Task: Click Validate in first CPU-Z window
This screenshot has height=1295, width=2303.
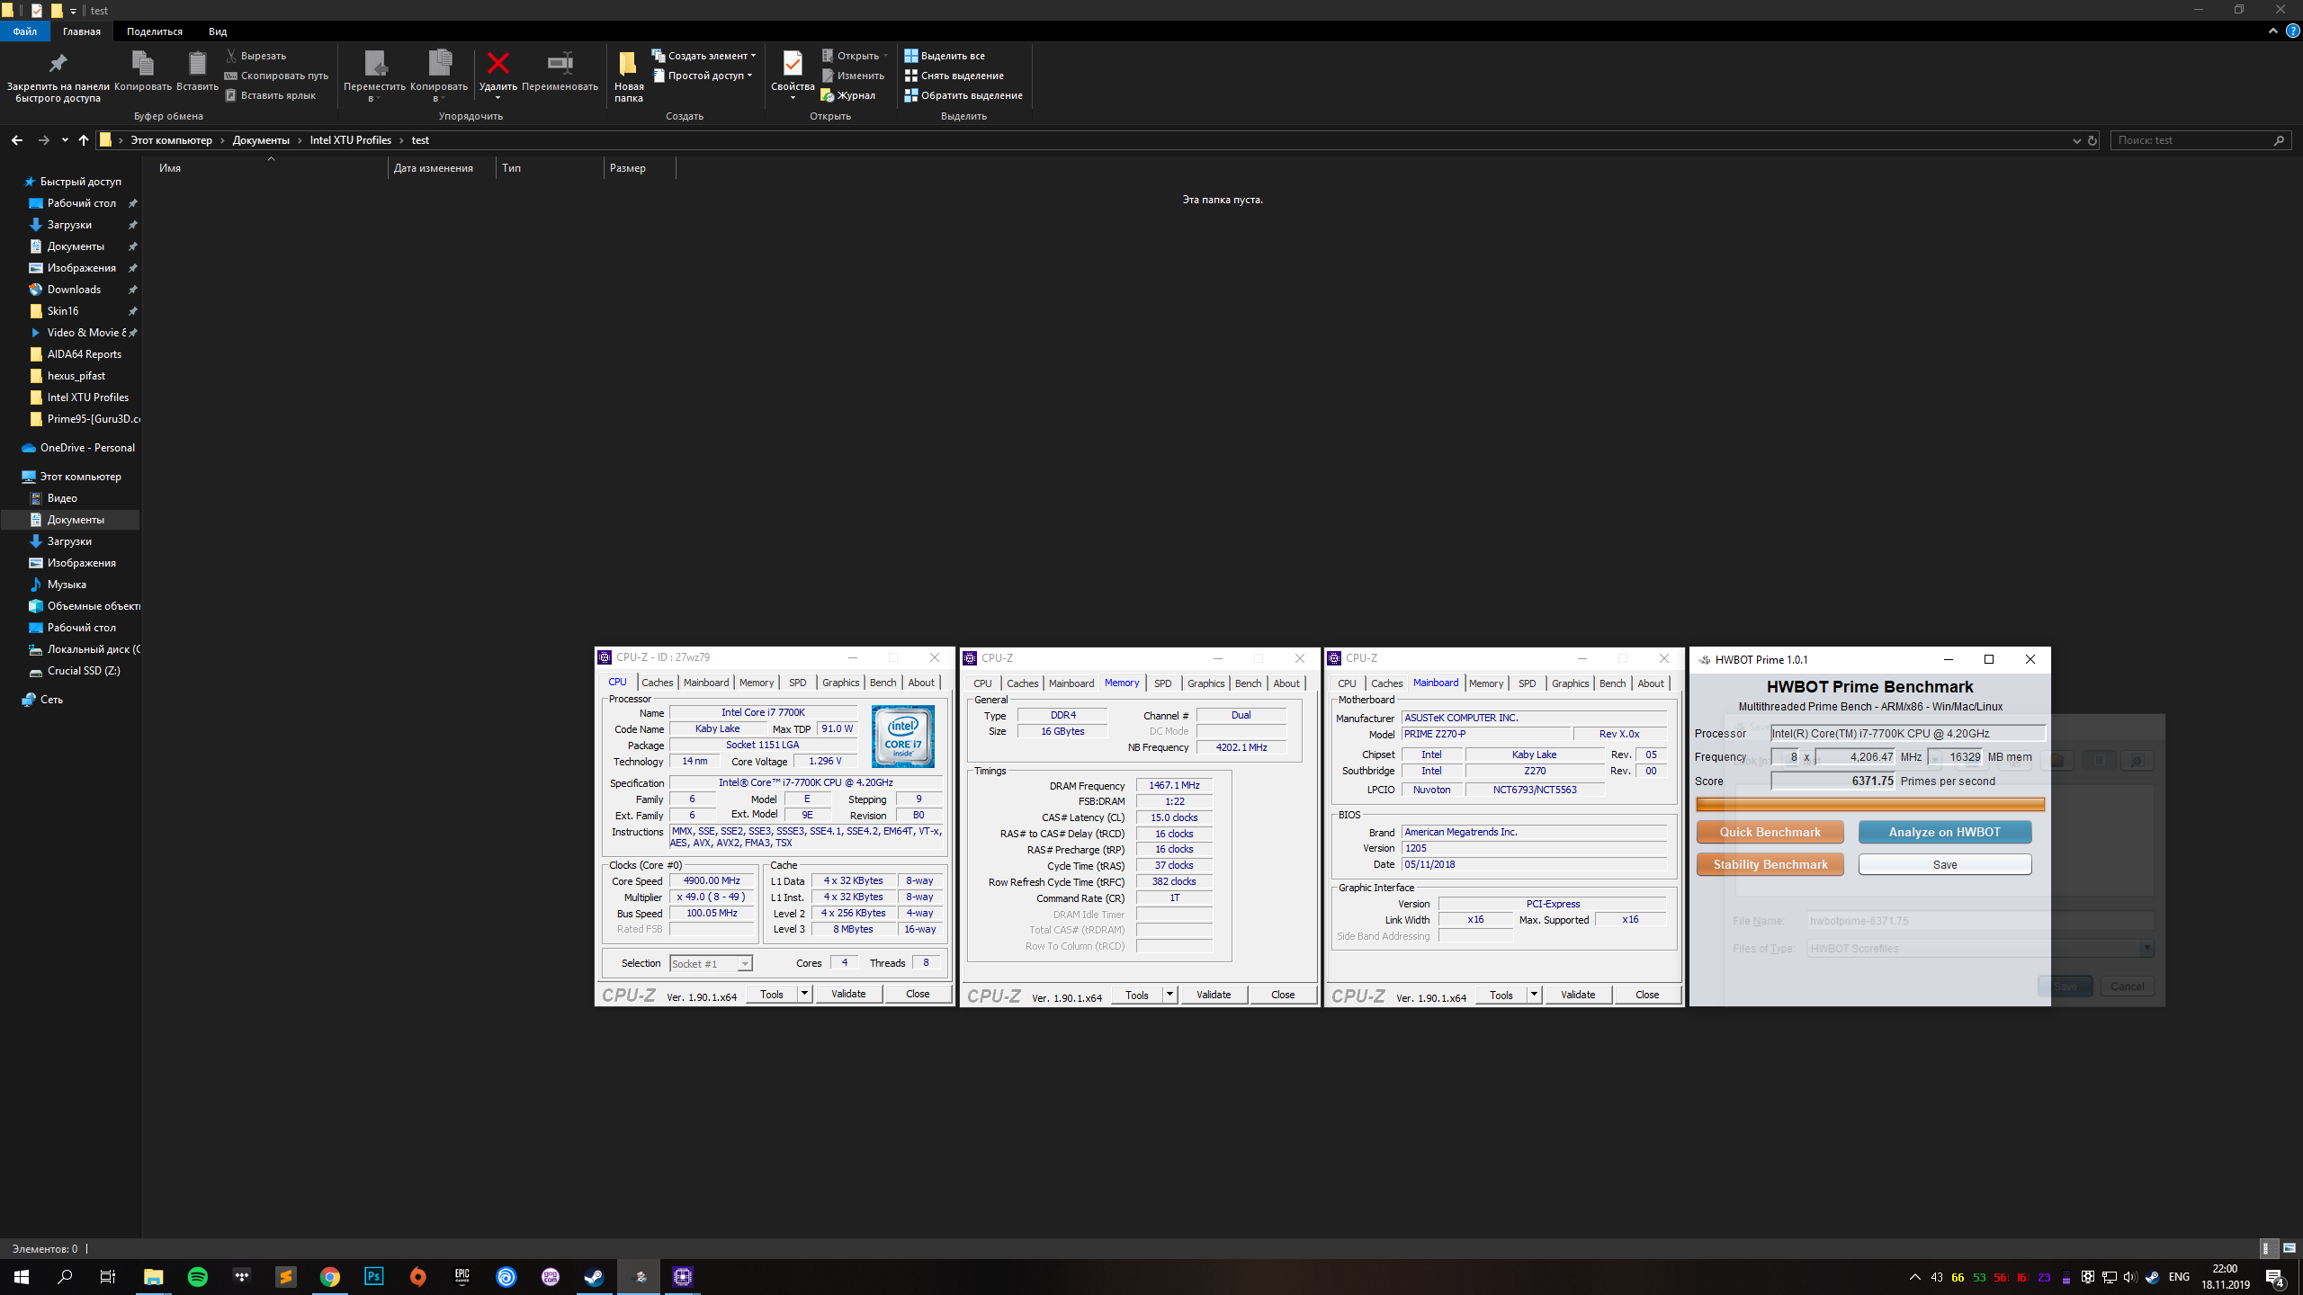Action: (848, 994)
